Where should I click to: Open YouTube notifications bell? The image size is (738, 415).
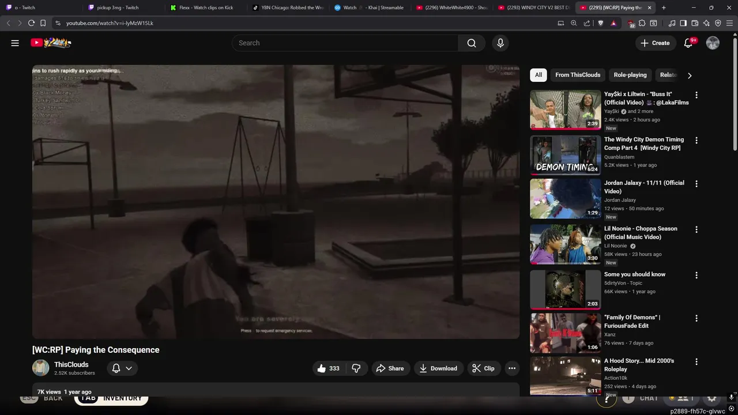[688, 43]
